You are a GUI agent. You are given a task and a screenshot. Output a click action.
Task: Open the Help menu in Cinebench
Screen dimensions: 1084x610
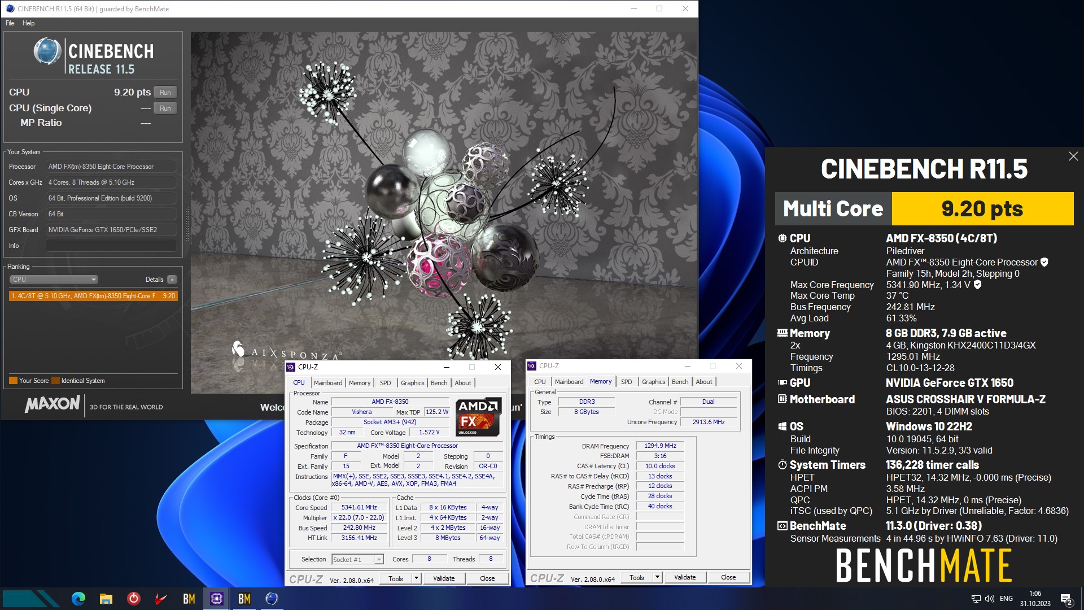29,23
